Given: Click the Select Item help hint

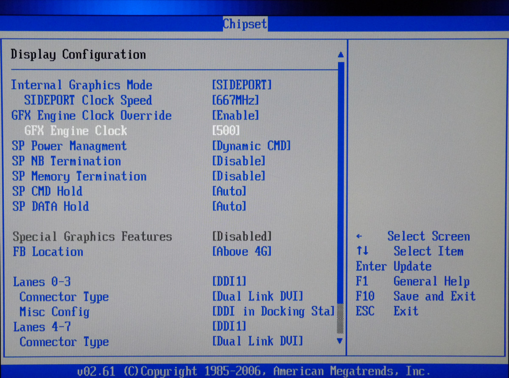Looking at the screenshot, I should coord(410,251).
